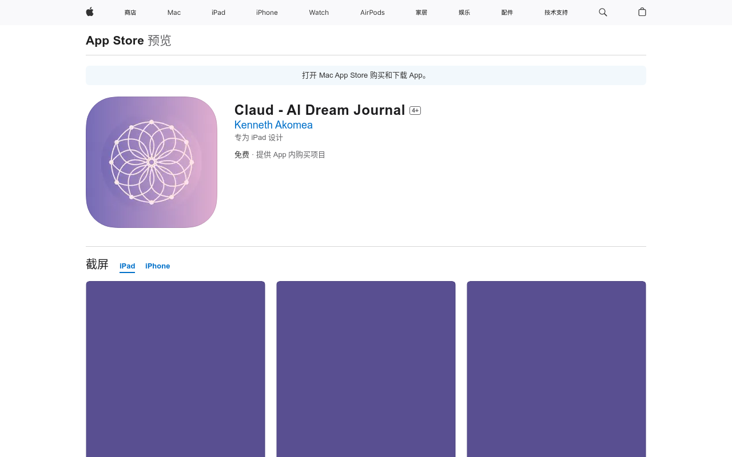
Task: Open the AirPods nav menu item
Action: (x=372, y=13)
